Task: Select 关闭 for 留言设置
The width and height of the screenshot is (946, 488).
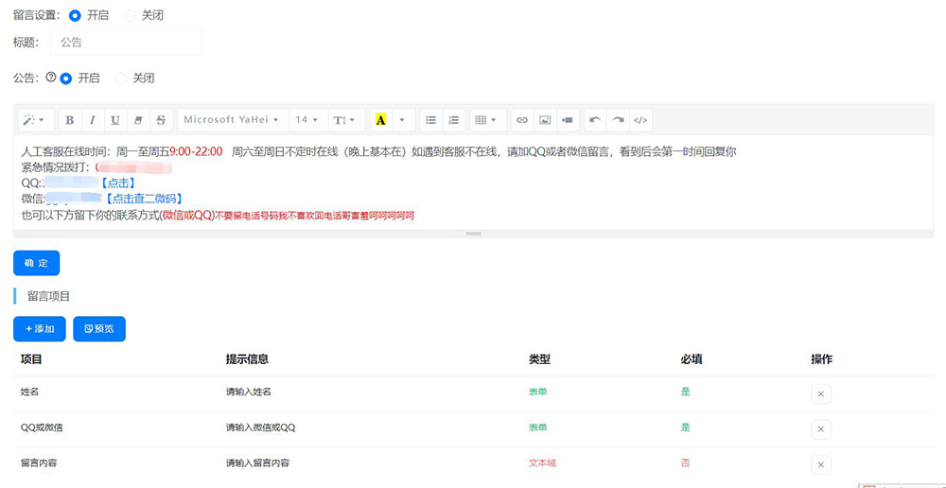Action: coord(131,16)
